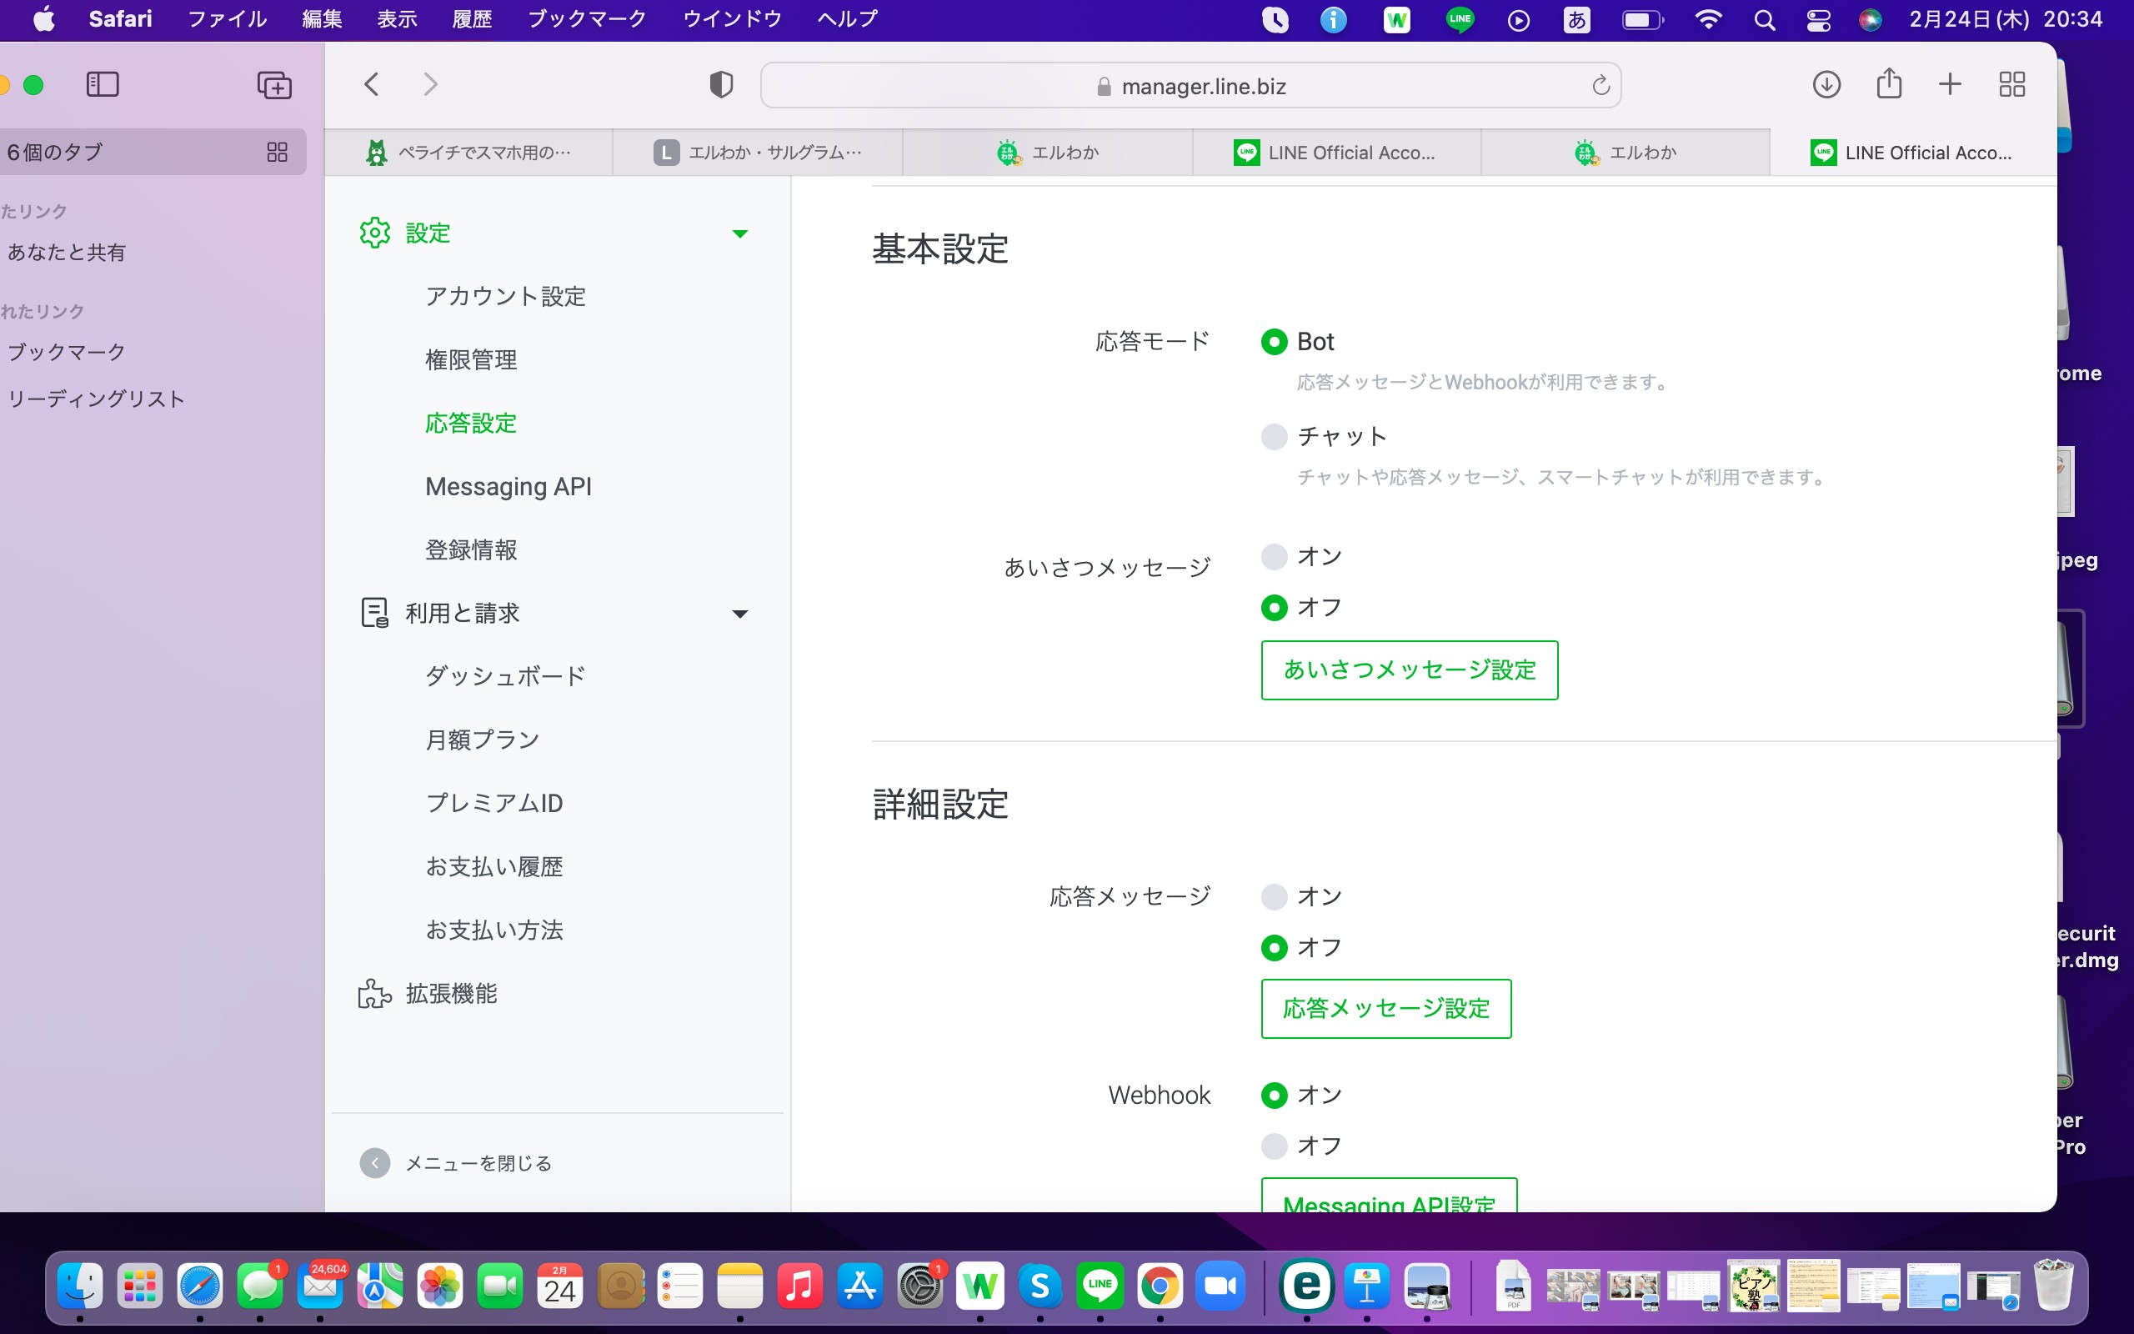The height and width of the screenshot is (1334, 2134).
Task: Click the forward navigation arrow
Action: point(430,85)
